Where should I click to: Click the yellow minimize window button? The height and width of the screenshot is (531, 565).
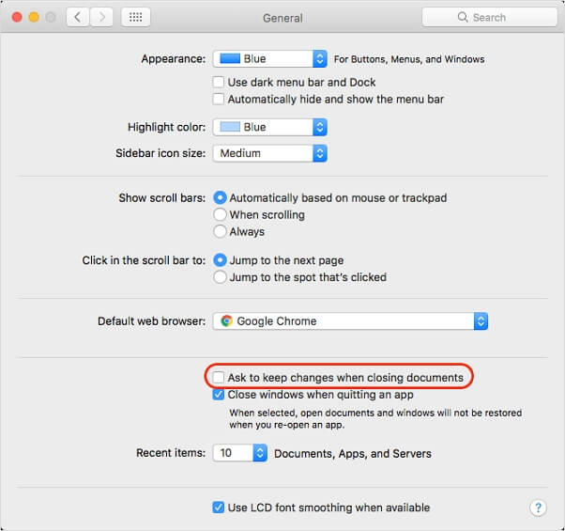coord(33,17)
